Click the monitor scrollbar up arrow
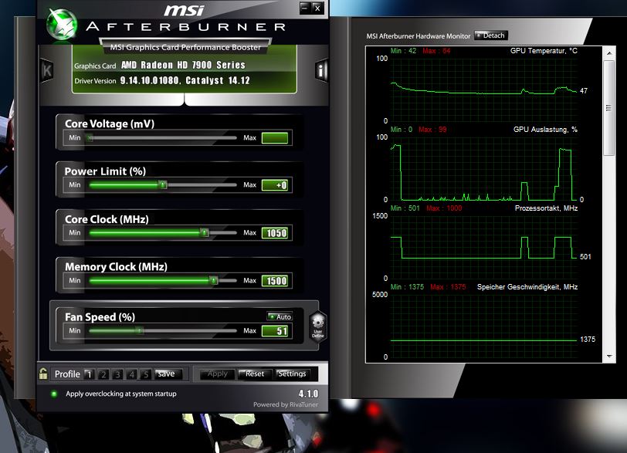627x453 pixels. pyautogui.click(x=609, y=52)
